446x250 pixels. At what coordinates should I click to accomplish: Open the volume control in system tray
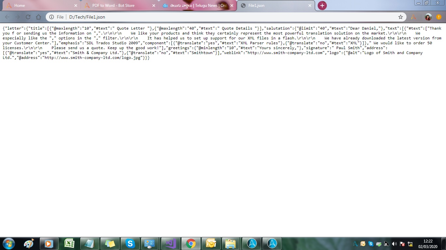394,244
